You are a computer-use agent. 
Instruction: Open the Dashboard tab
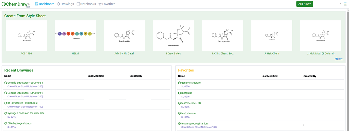[x=45, y=4]
